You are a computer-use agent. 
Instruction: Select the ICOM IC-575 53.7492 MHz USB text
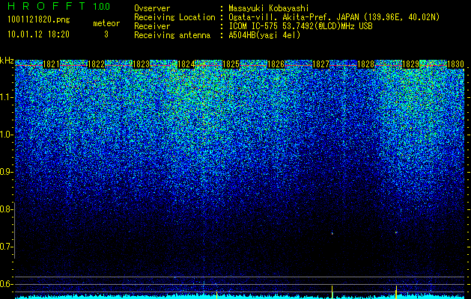coord(300,26)
